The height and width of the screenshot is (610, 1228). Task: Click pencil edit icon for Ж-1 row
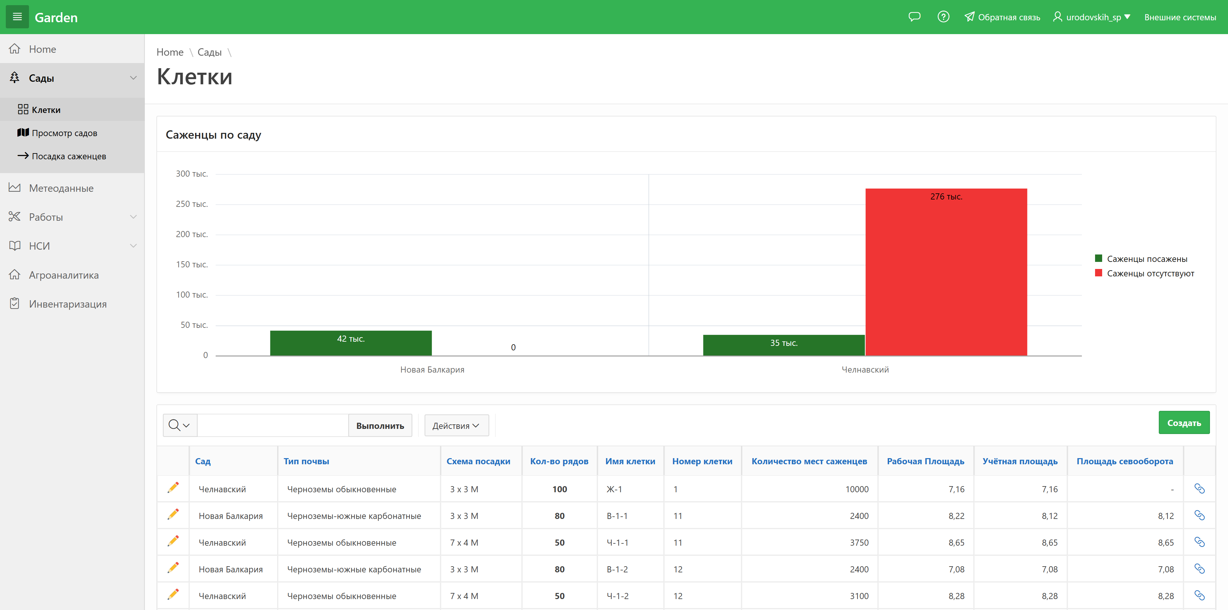click(x=173, y=488)
